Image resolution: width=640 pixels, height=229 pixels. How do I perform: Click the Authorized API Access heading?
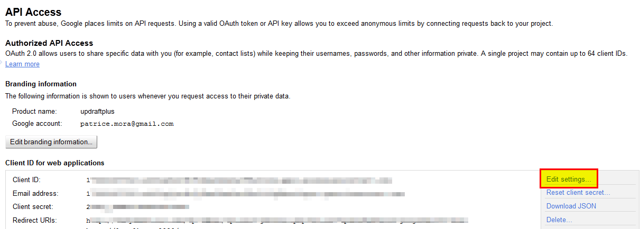click(x=49, y=43)
